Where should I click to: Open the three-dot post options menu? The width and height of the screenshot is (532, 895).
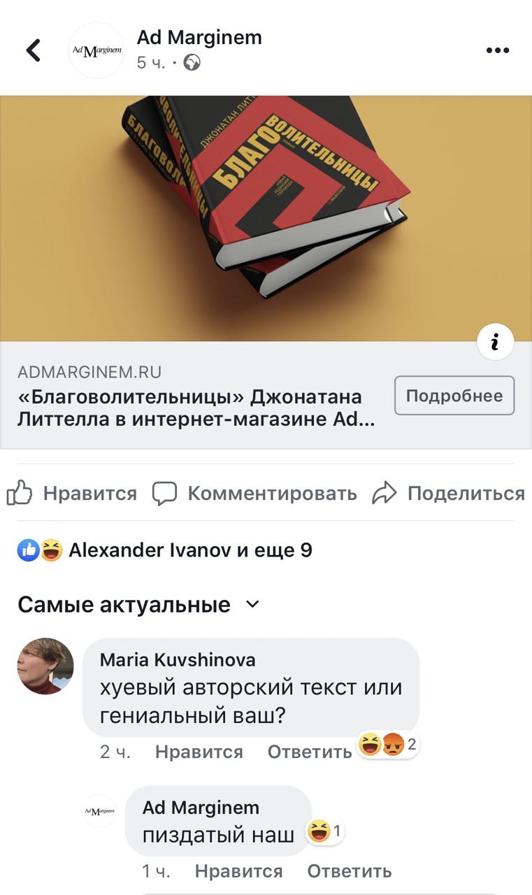coord(497,50)
